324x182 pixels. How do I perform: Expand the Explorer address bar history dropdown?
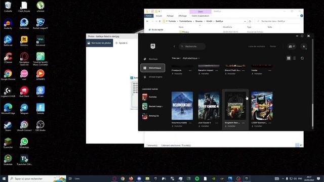(x=245, y=21)
